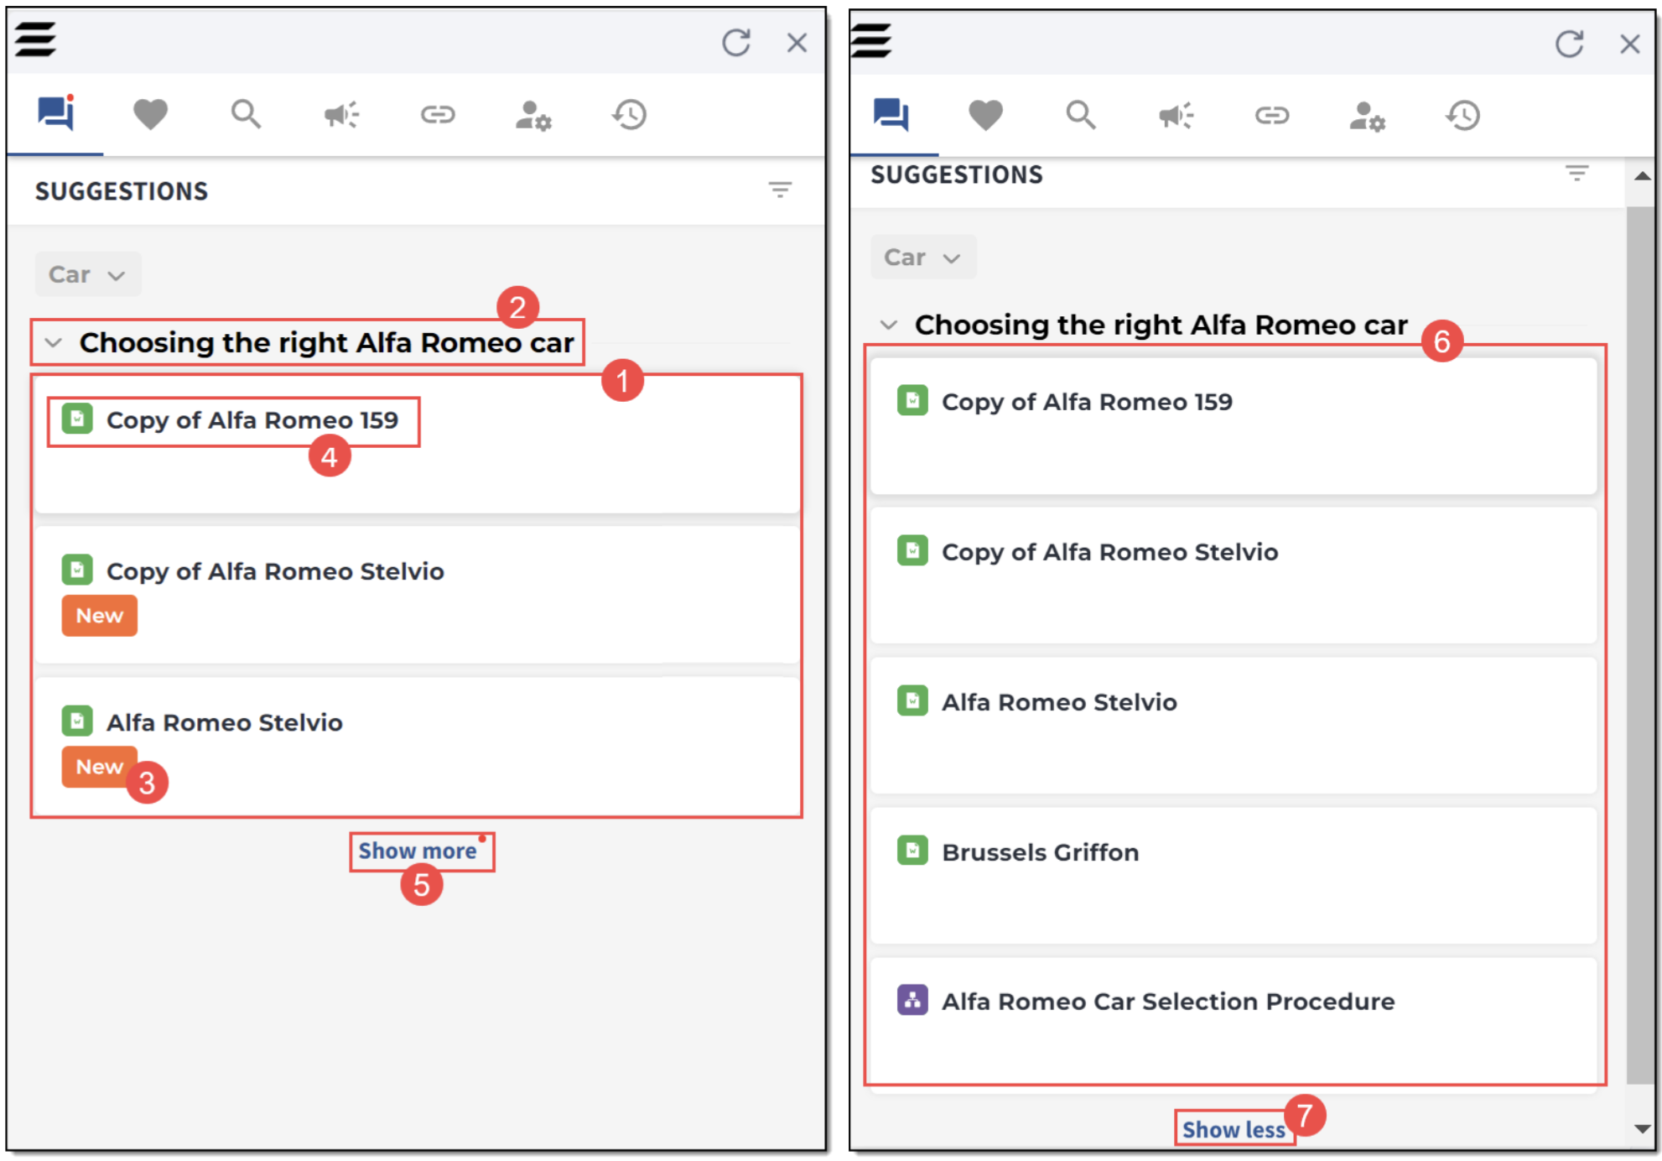Click the New badge under Copy of Alfa Romeo Stelvio
The image size is (1662, 1161).
tap(99, 616)
